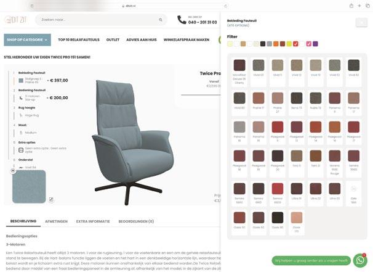Viewport: 373px width, 272px height.
Task: Expand the Shop op categorie dropdown
Action: 27,40
